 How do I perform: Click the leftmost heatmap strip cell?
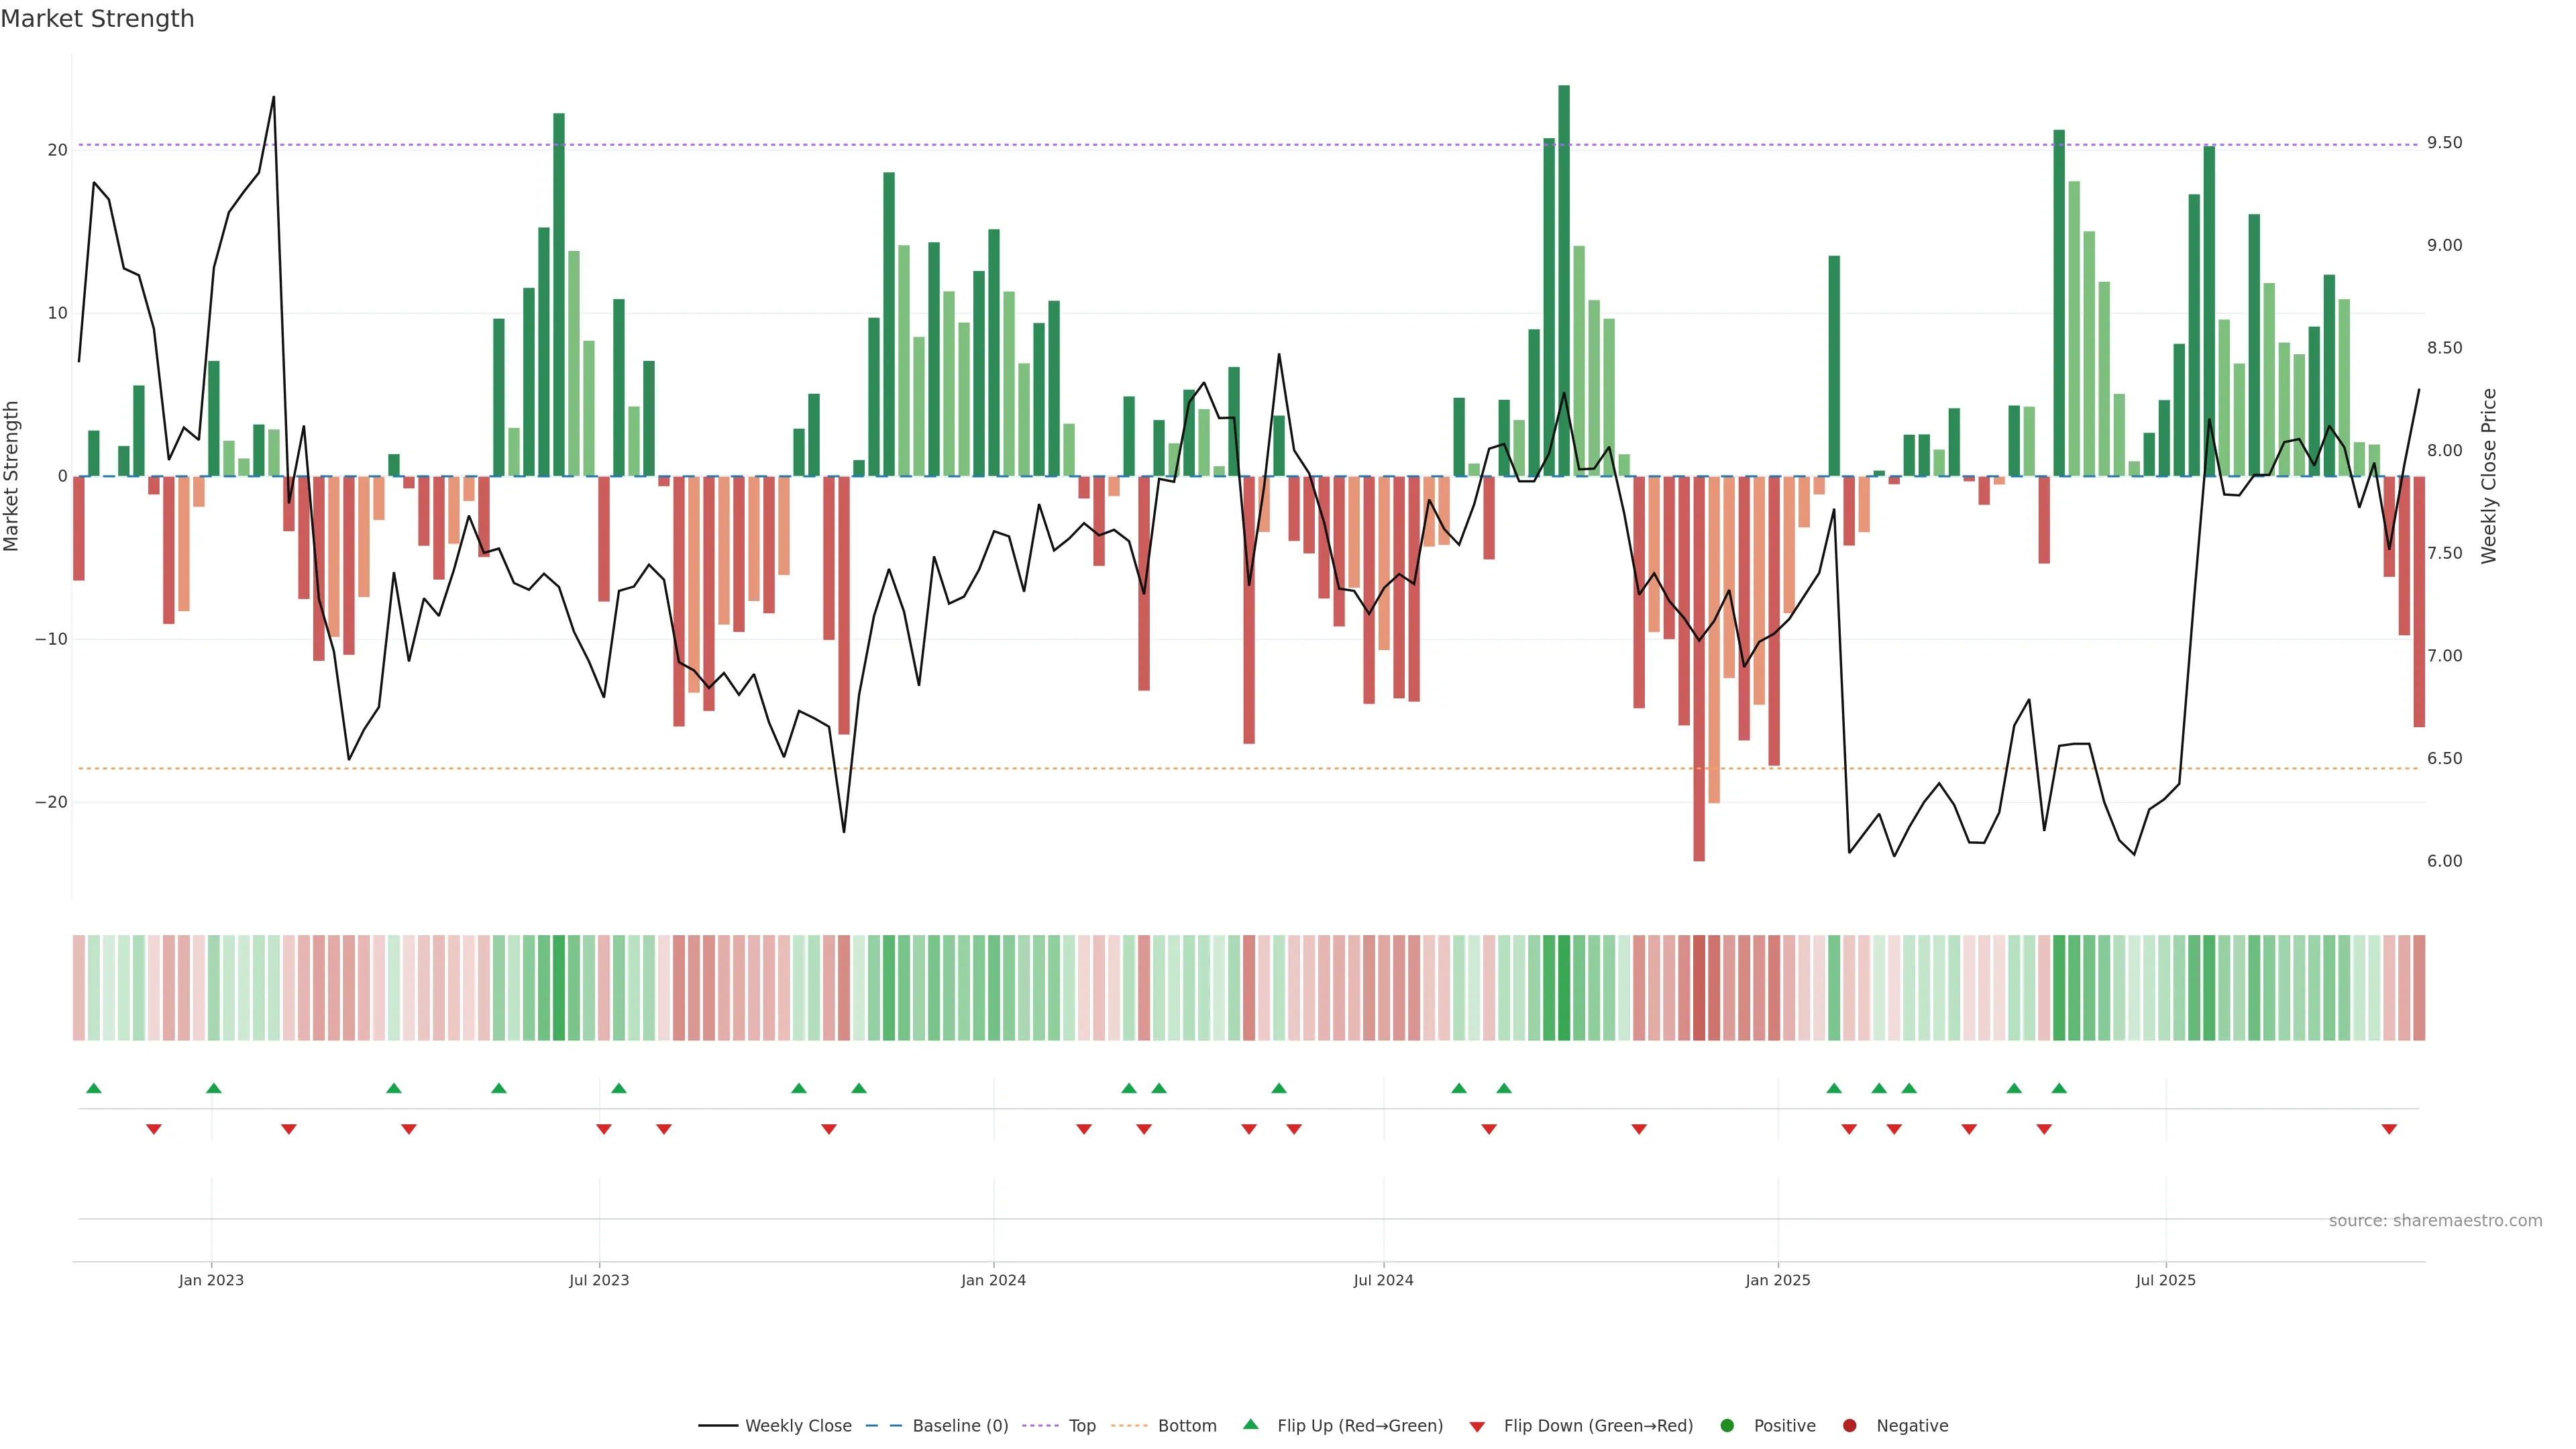[79, 988]
